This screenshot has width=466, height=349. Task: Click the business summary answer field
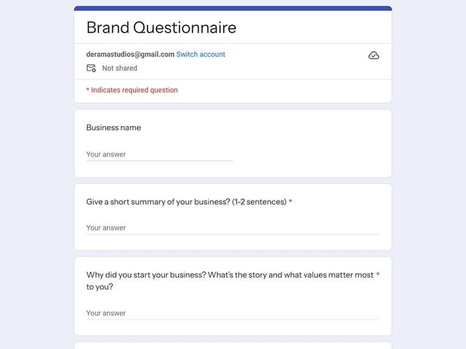click(x=232, y=228)
